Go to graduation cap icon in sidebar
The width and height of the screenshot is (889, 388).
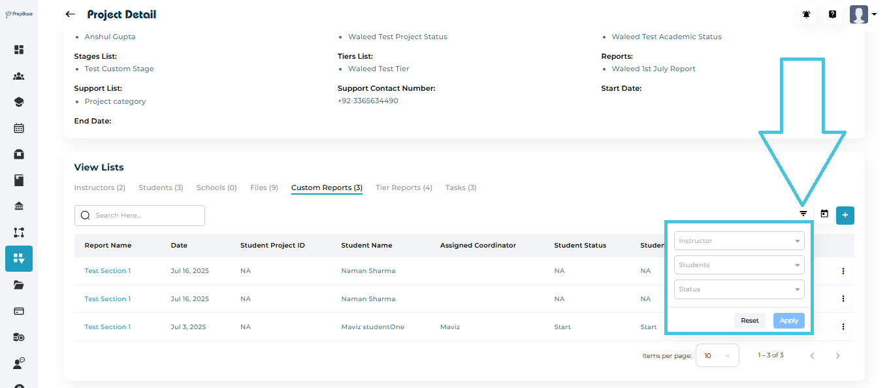(x=19, y=102)
